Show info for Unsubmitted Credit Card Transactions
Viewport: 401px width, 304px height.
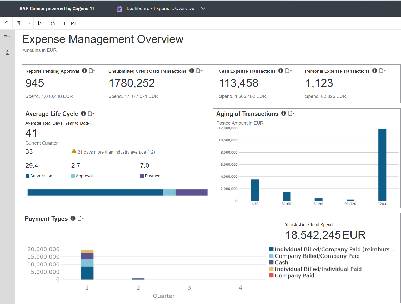192,71
